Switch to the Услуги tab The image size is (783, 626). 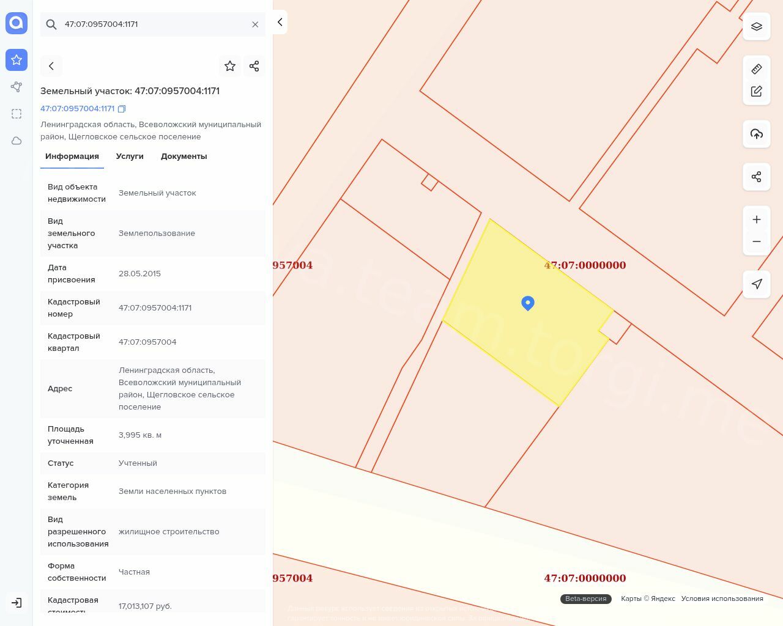pos(130,156)
